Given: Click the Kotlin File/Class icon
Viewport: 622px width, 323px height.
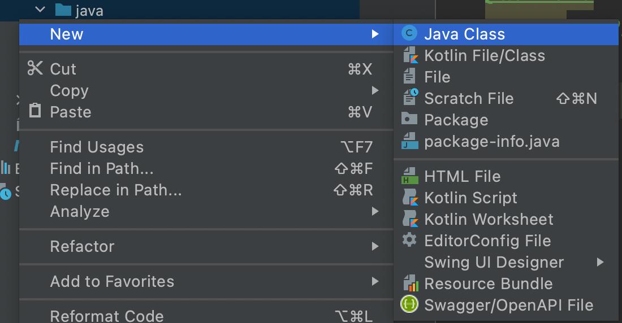Looking at the screenshot, I should click(410, 55).
